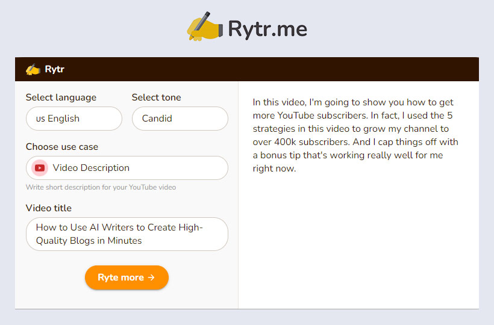
Task: Click the Video title input field
Action: click(x=127, y=234)
